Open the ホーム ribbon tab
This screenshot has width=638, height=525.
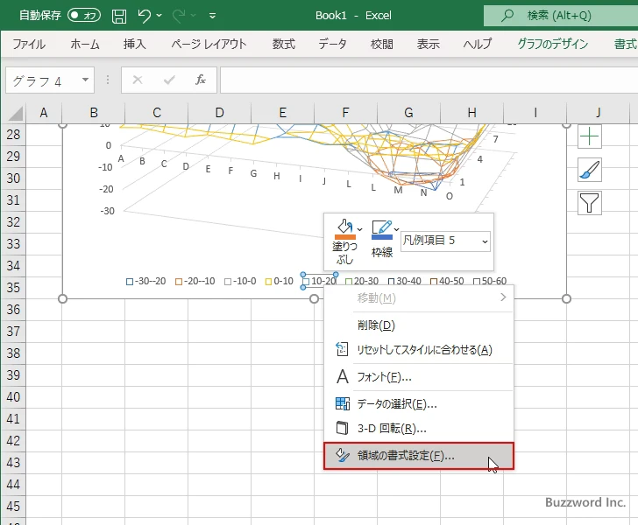[85, 44]
